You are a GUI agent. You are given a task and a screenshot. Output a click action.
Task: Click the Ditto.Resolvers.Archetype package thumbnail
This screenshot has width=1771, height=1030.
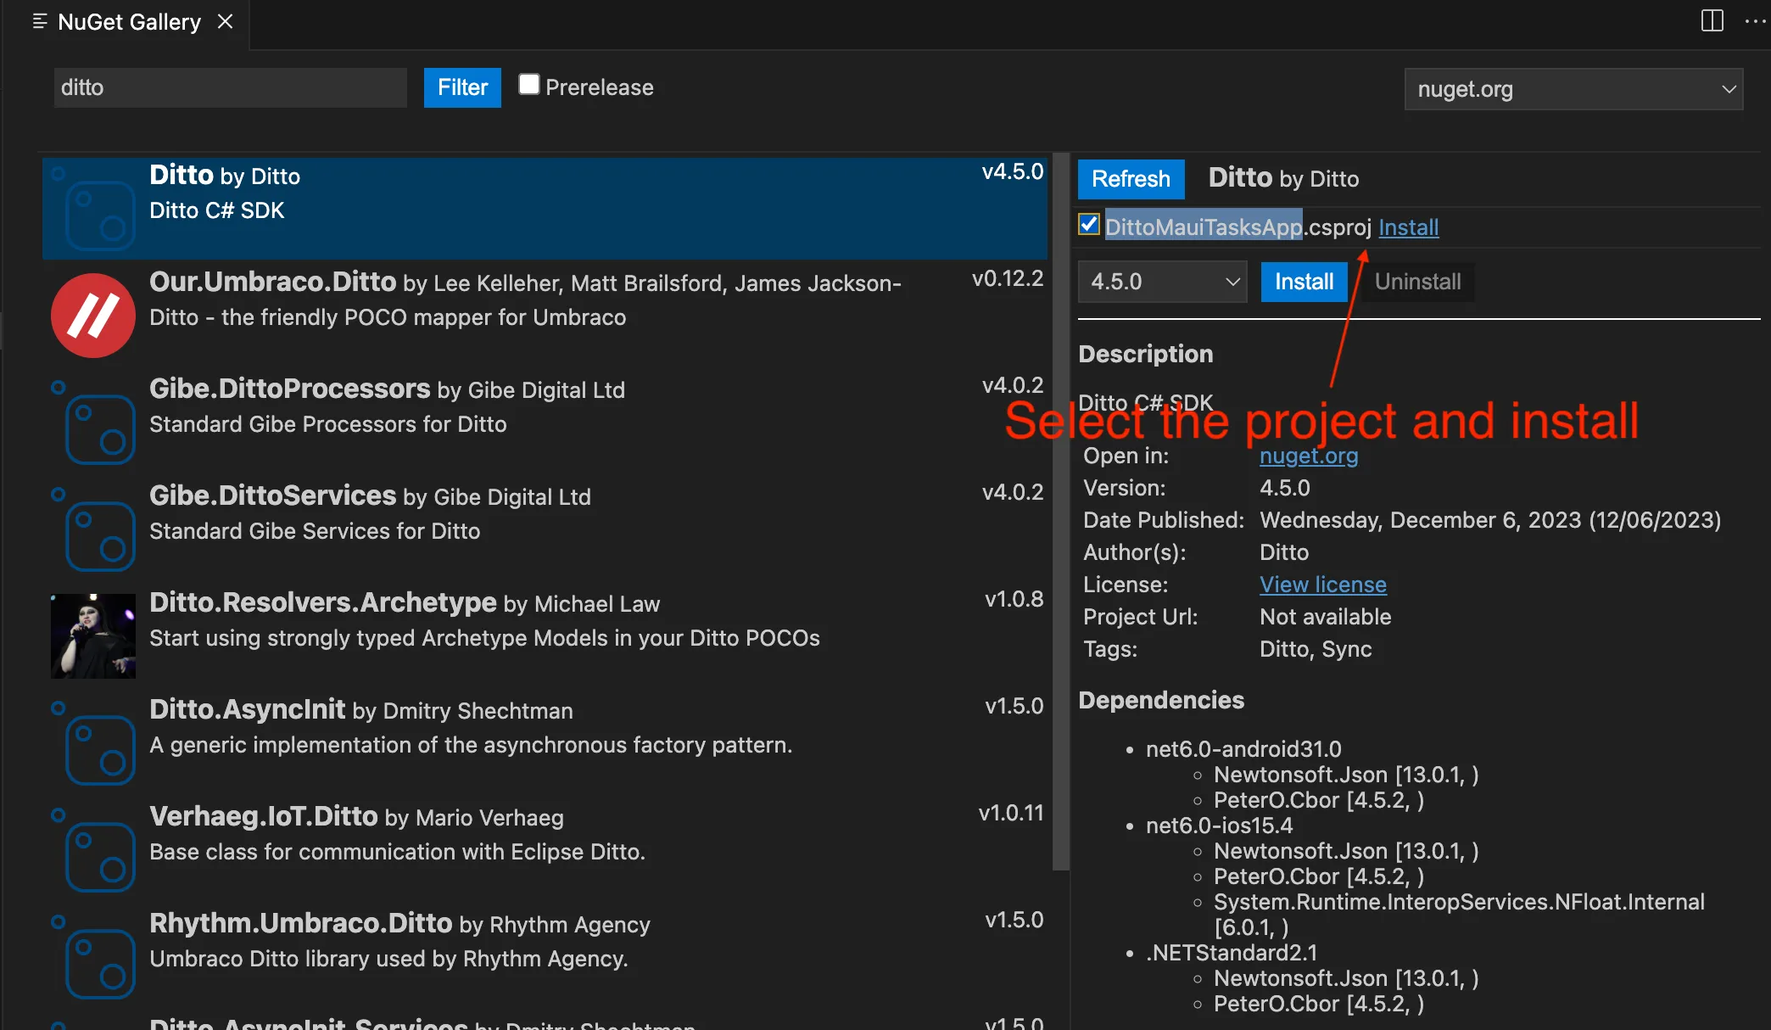[x=93, y=636]
